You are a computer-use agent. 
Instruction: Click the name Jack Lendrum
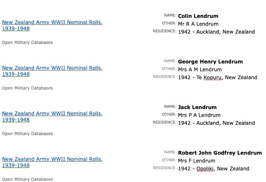coord(197,107)
